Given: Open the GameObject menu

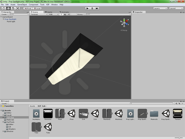Looking at the screenshot, I should (22, 5).
